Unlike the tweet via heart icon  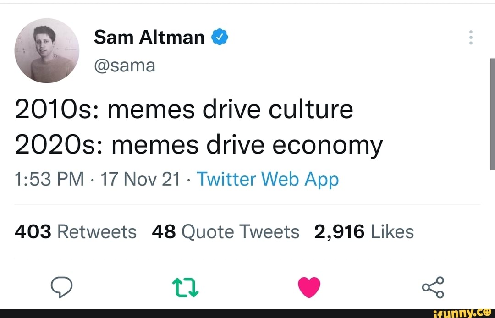pyautogui.click(x=308, y=287)
